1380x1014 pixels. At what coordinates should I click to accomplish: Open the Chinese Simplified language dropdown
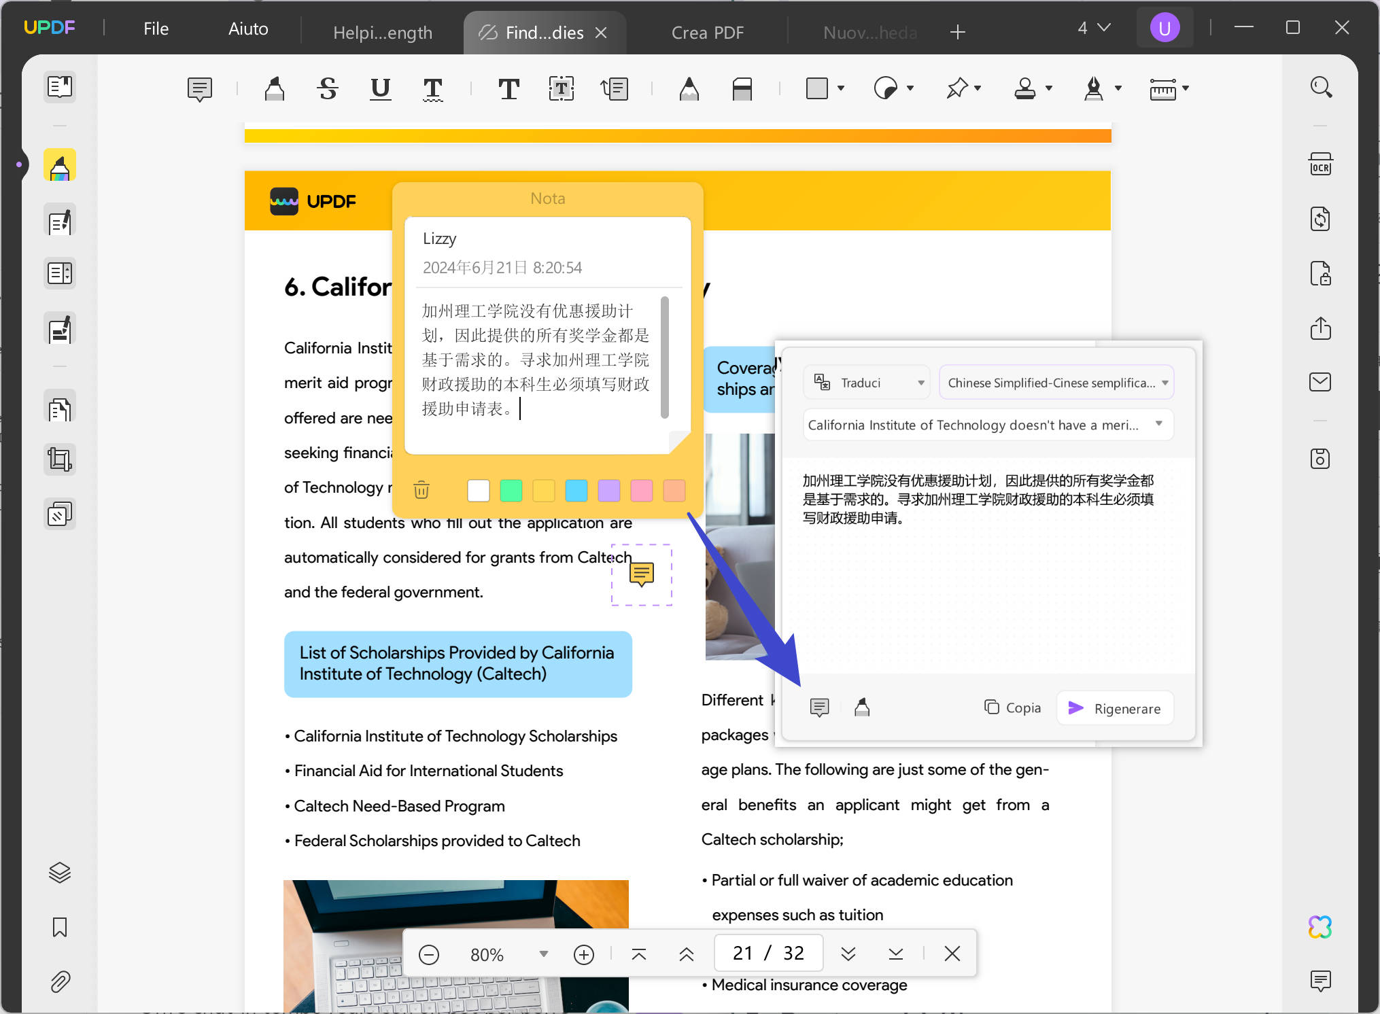coord(1056,383)
